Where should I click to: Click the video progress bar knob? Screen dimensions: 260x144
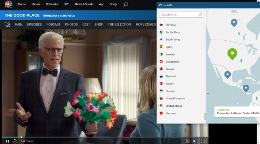tap(22, 137)
